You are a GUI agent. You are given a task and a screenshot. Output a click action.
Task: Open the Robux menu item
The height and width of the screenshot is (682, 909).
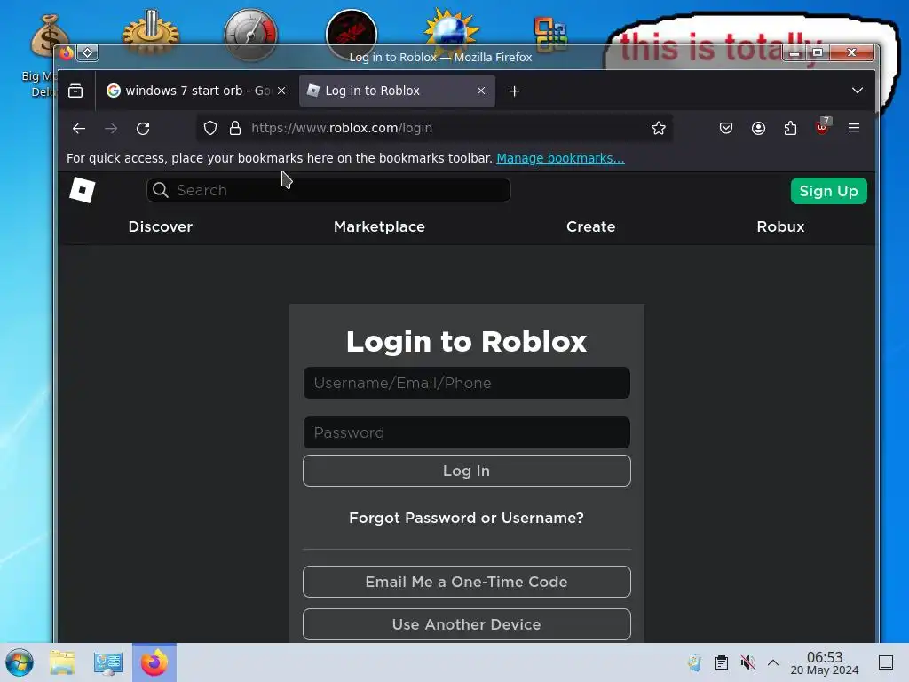[780, 226]
